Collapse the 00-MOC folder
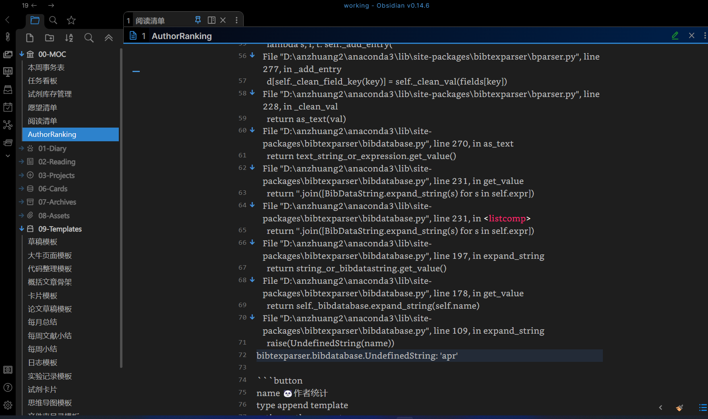The height and width of the screenshot is (419, 708). point(22,54)
